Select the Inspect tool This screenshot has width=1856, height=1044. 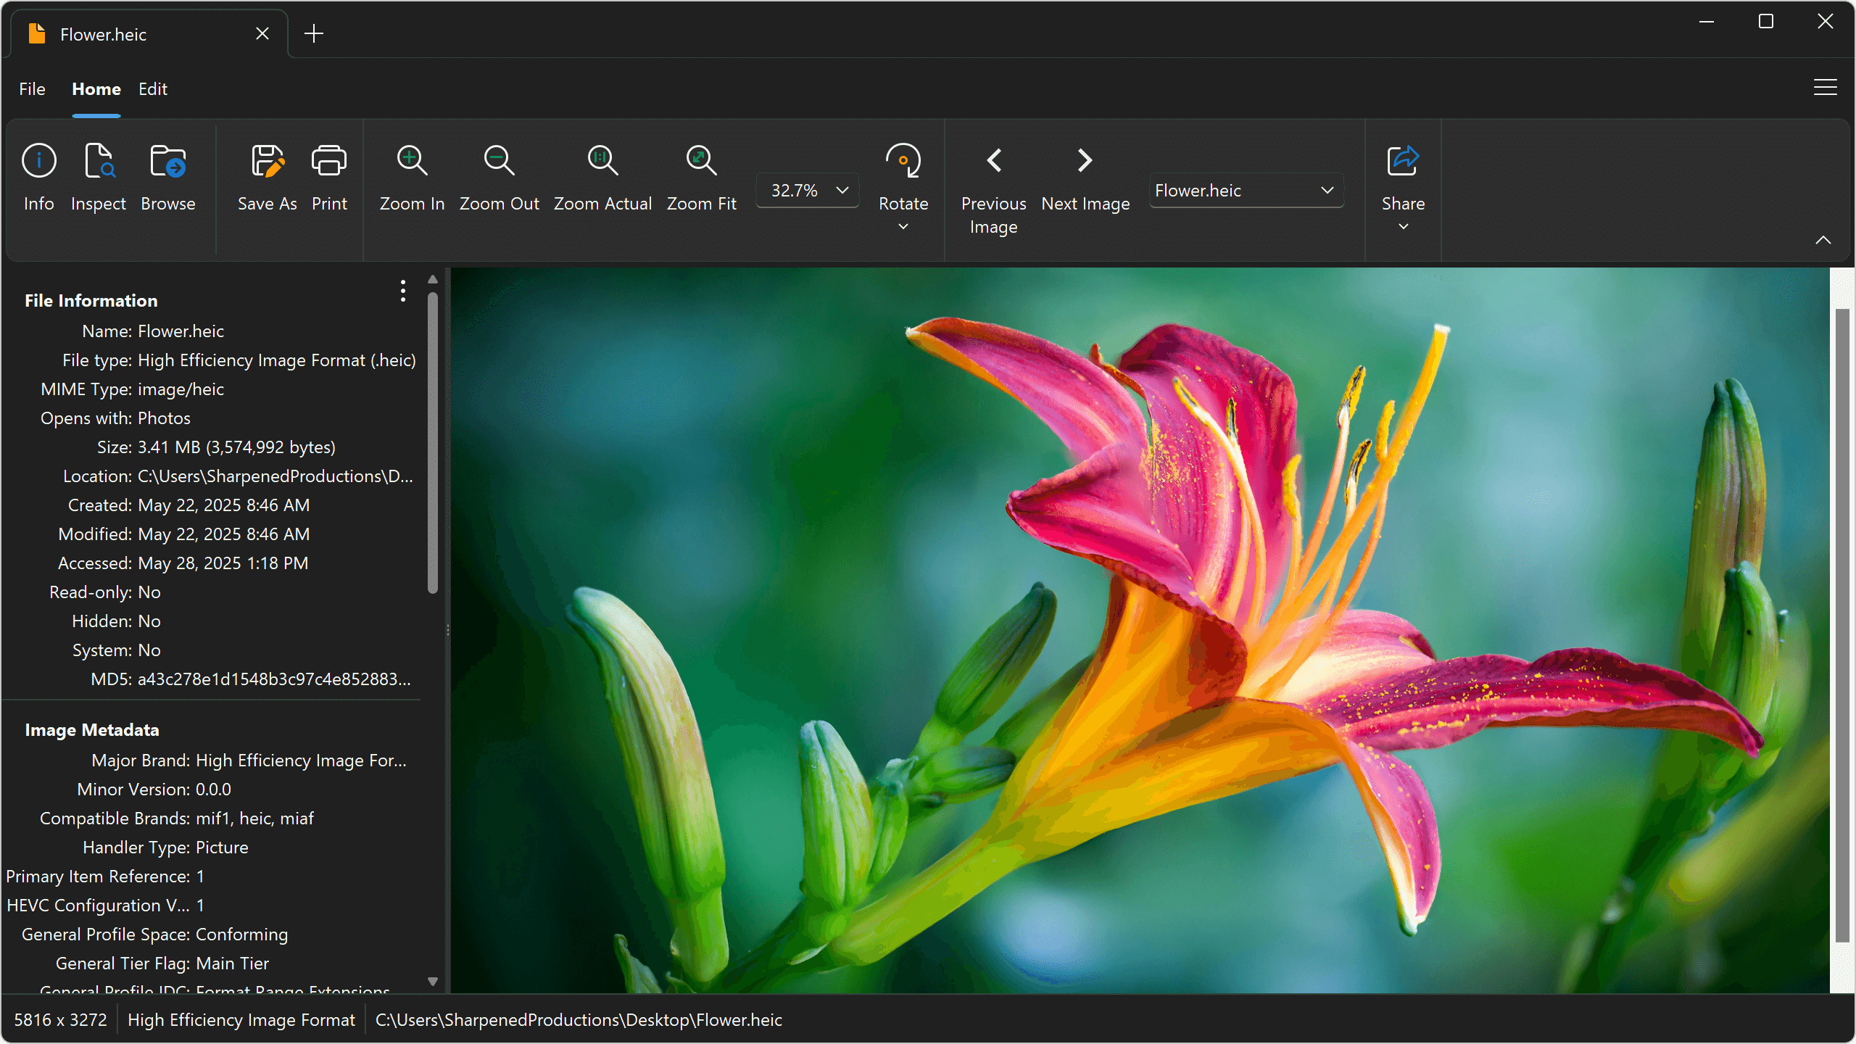[x=99, y=178]
